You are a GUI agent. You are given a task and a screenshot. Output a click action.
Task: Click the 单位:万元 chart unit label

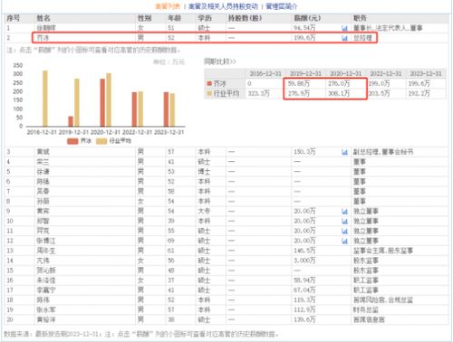[x=169, y=62]
